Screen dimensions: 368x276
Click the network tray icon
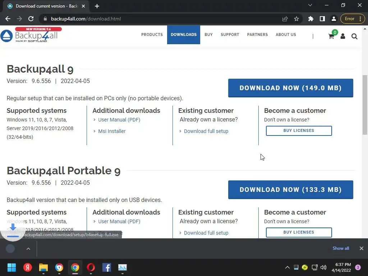click(314, 267)
